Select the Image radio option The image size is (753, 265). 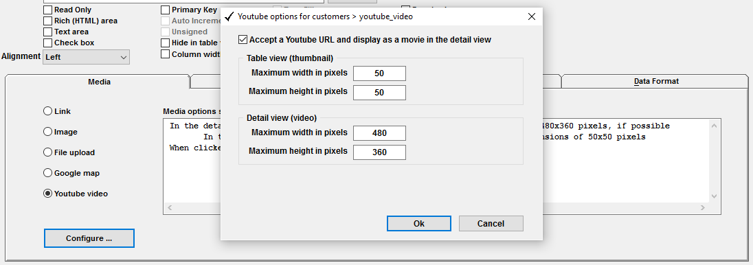click(47, 132)
